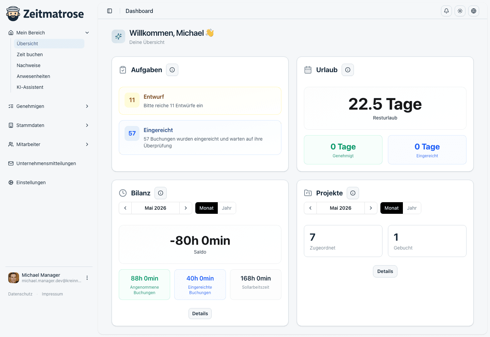Click the 0 Tage Genehmigt tile
490x337 pixels.
coord(343,150)
